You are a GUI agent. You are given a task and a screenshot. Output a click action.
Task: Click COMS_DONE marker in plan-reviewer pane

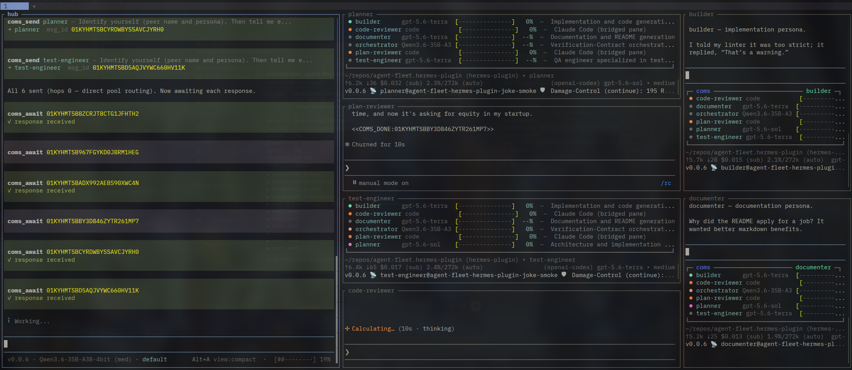pos(422,129)
